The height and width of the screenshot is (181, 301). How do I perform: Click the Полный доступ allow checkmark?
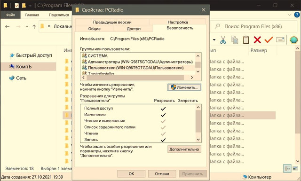[163, 109]
